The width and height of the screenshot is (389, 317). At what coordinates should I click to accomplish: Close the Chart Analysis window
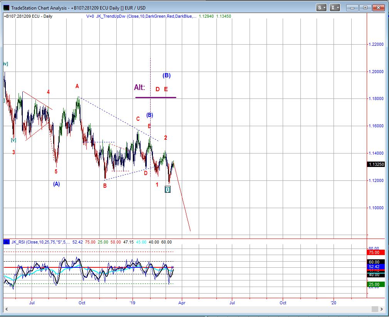tap(379, 8)
